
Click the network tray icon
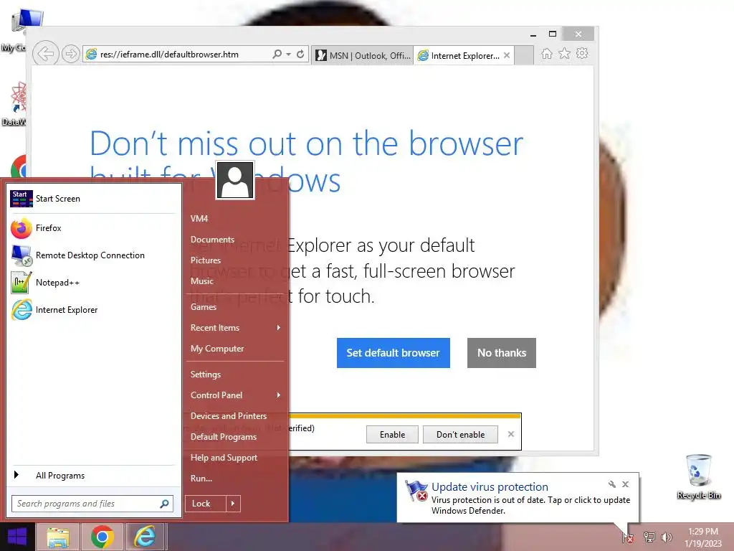(649, 537)
